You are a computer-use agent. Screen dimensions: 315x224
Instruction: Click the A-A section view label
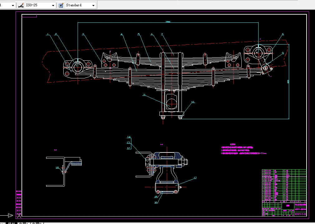(x=162, y=144)
